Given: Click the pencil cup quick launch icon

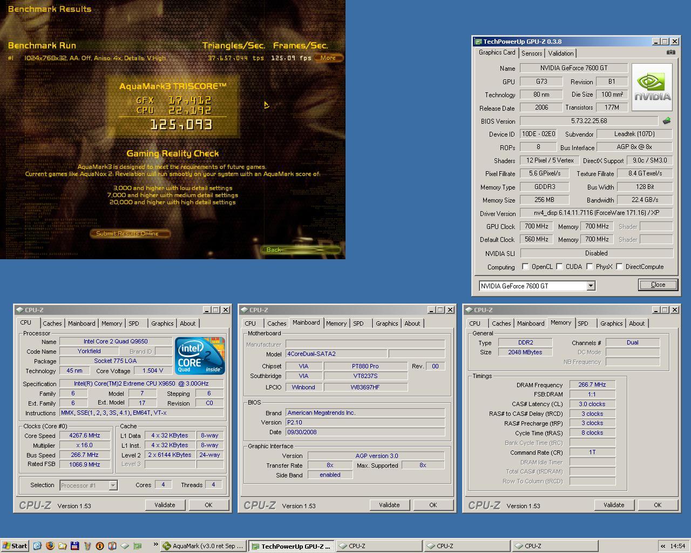Looking at the screenshot, I should tap(87, 546).
